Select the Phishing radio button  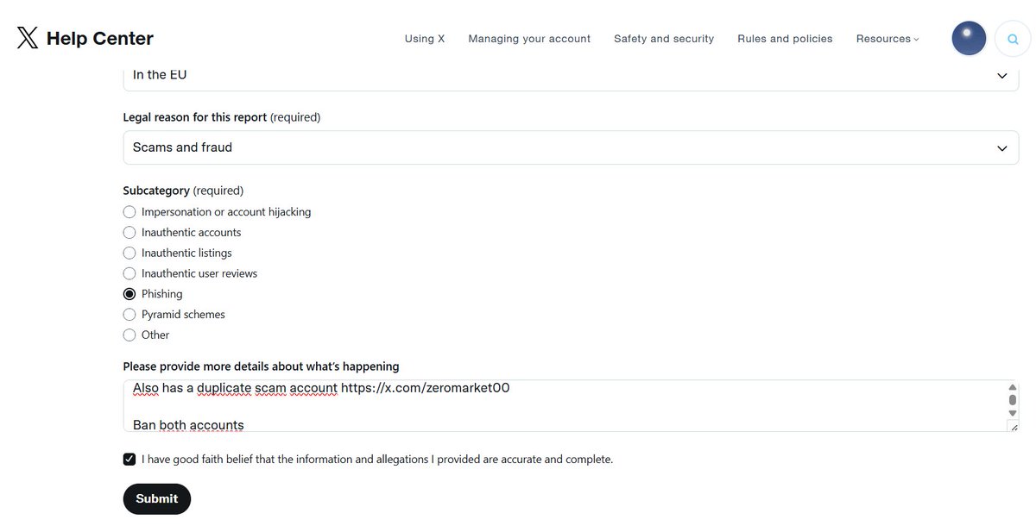click(x=129, y=294)
